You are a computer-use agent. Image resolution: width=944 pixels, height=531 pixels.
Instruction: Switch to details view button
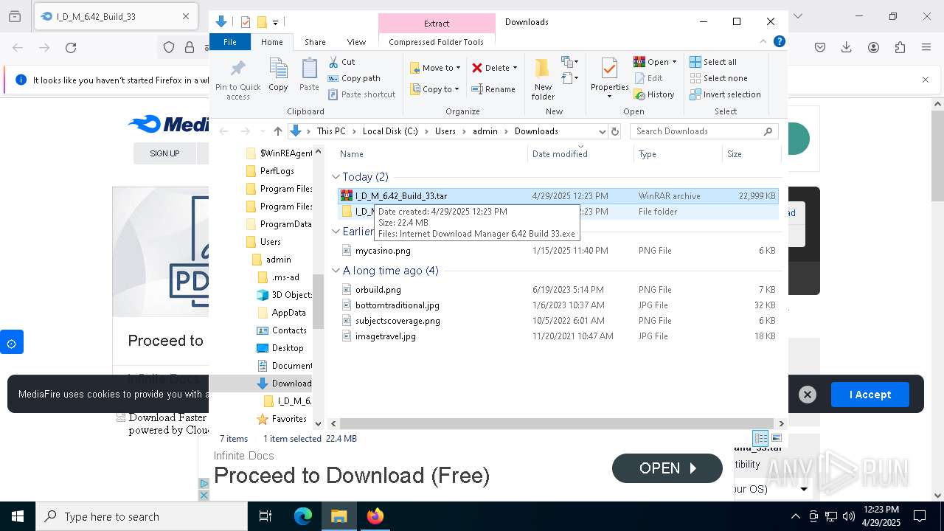coord(760,438)
